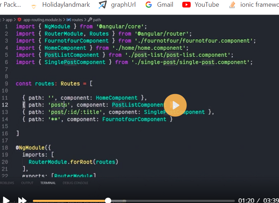
Task: Click the Holidaylandmark bookmark icon
Action: point(34,5)
